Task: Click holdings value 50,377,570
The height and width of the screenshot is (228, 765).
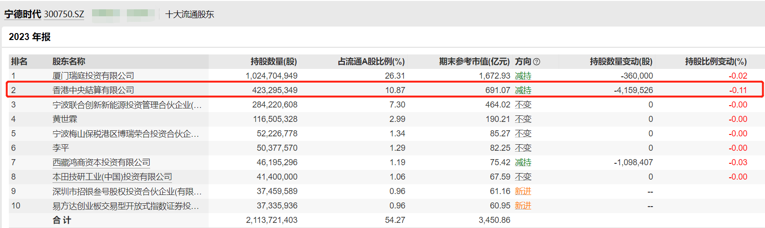Action: (277, 148)
